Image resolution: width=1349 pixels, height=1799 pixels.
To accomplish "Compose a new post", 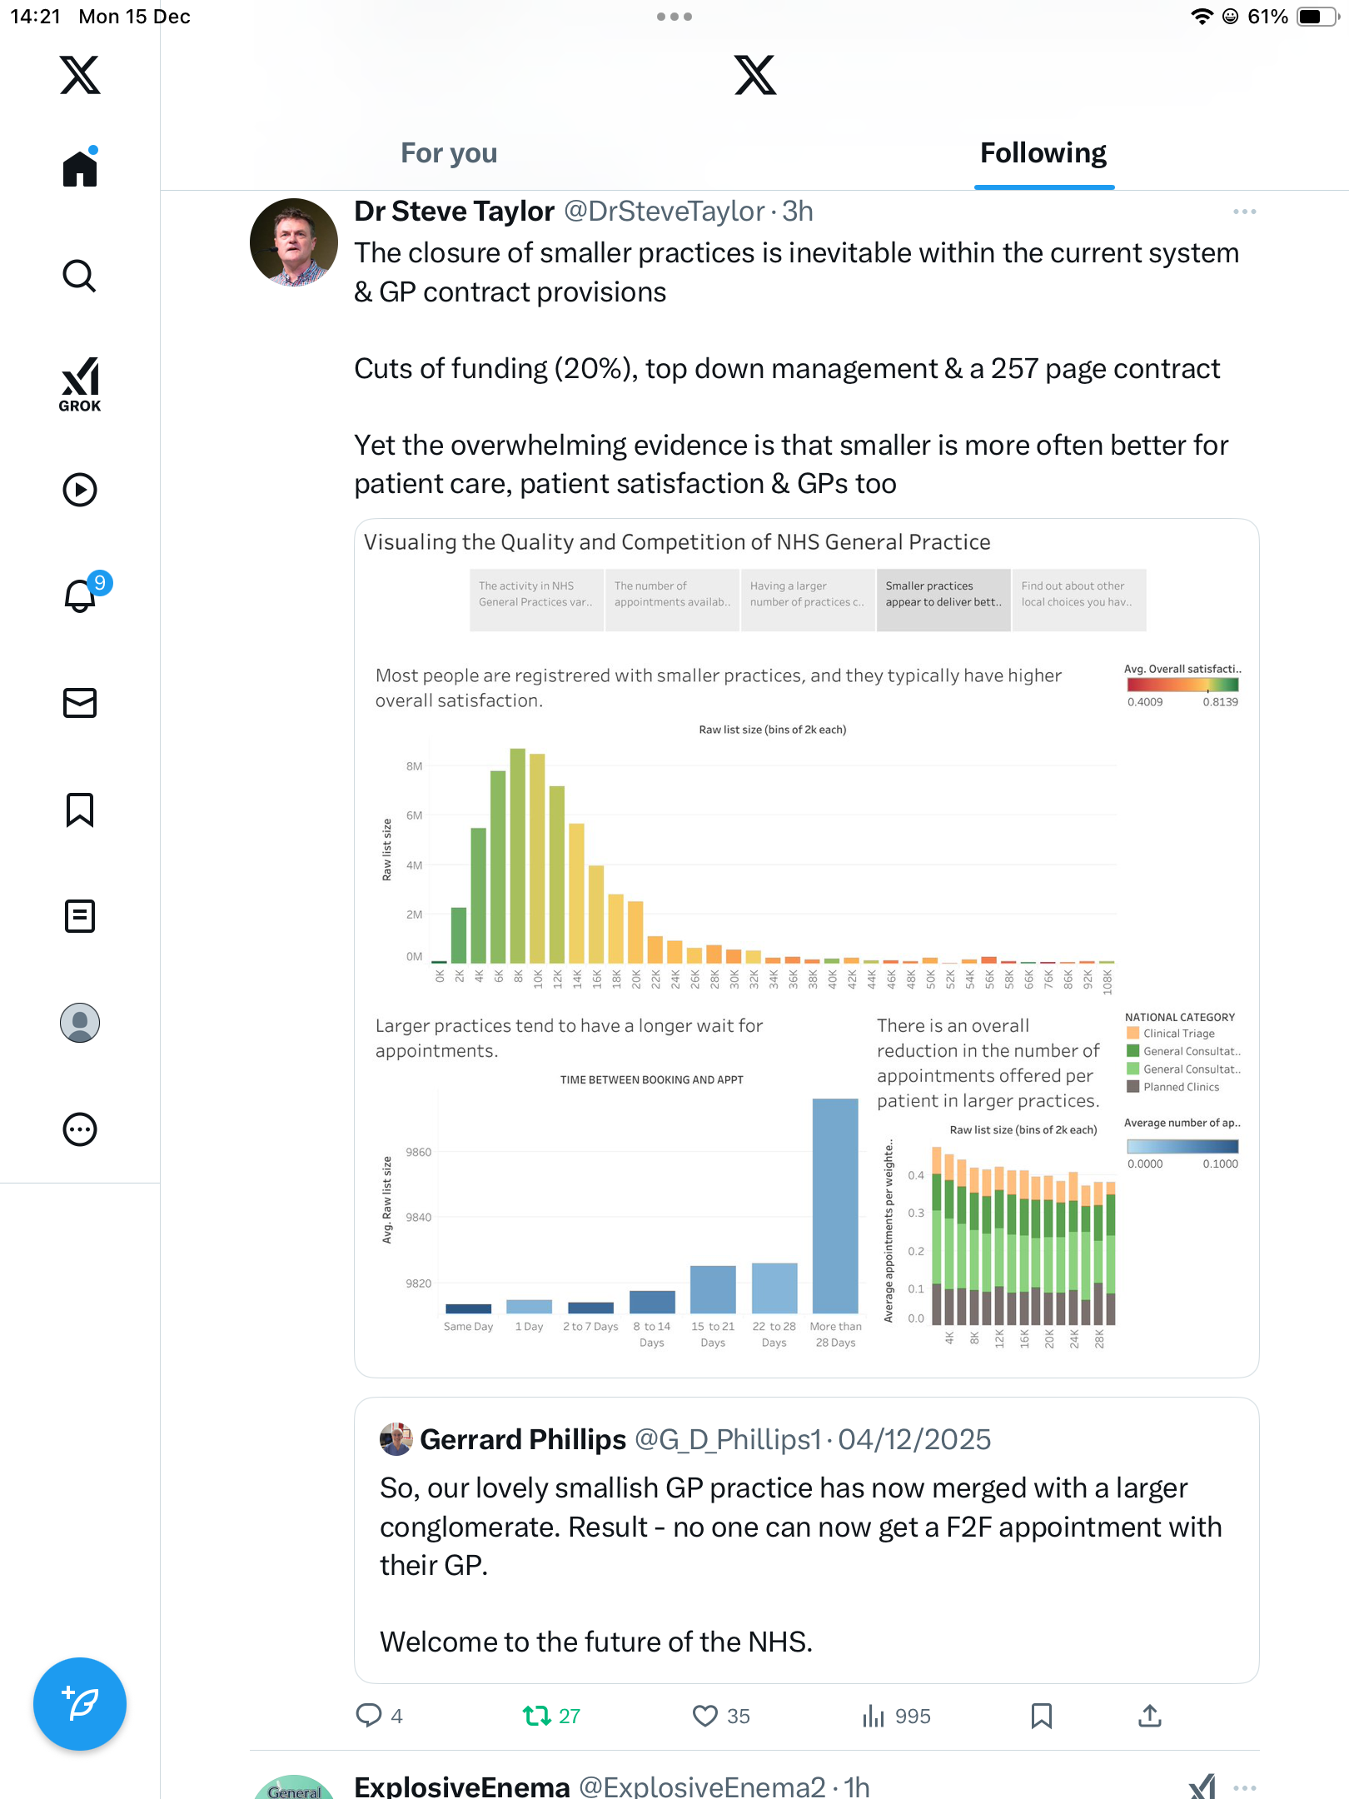I will coord(80,1704).
